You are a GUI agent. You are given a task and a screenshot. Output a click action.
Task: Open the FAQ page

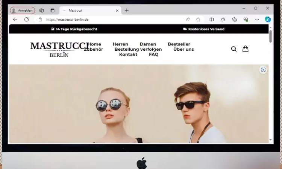[153, 54]
